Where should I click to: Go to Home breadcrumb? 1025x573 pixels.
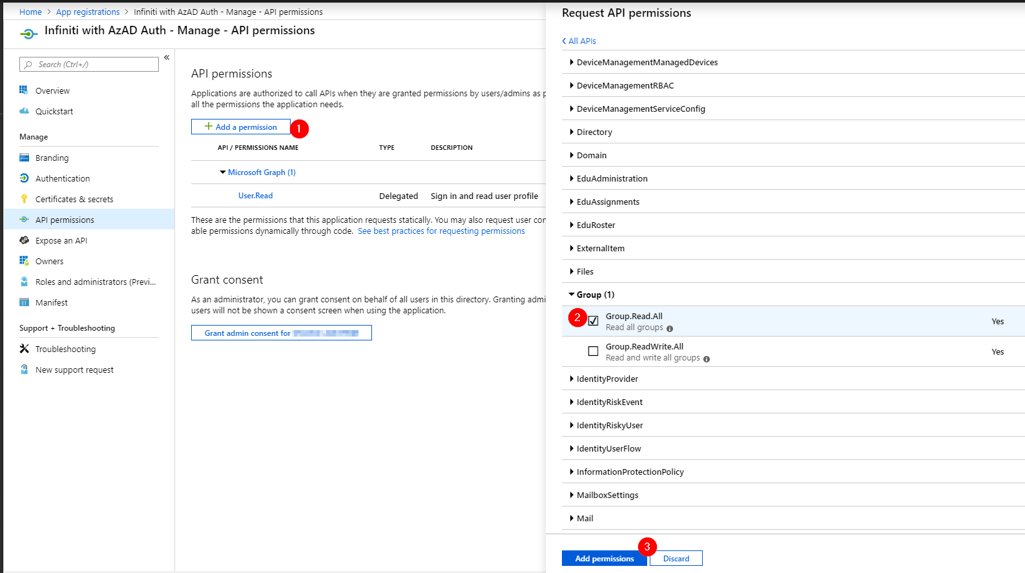point(30,12)
